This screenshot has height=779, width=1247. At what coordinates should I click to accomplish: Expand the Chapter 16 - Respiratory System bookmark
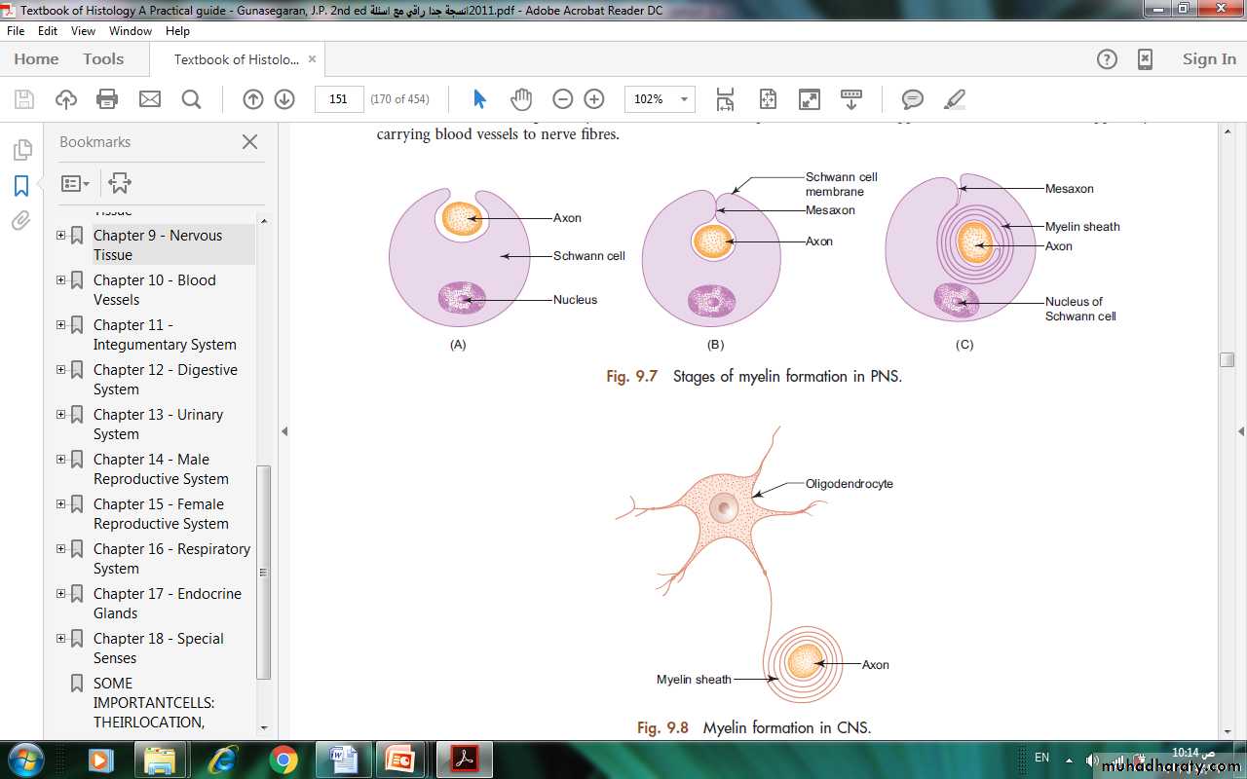click(61, 549)
